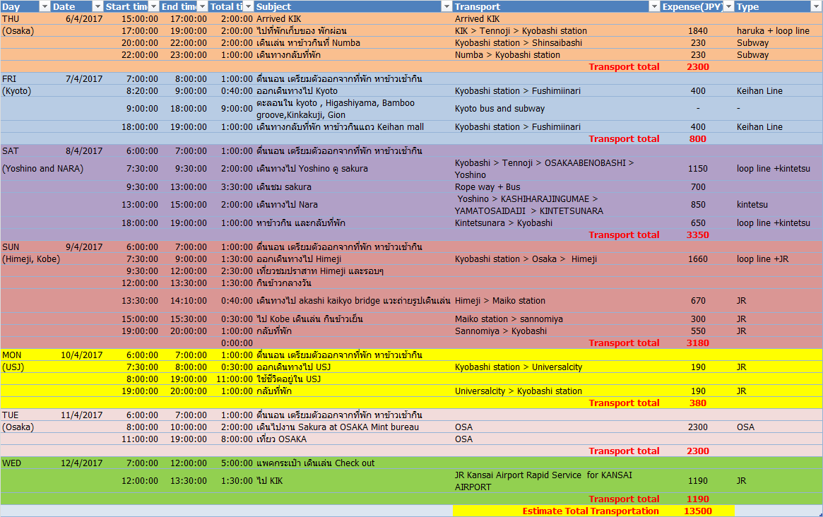Image resolution: width=823 pixels, height=517 pixels.
Task: Click the 'Kyobashi station > Osaka > Himeji' cell
Action: 526,259
